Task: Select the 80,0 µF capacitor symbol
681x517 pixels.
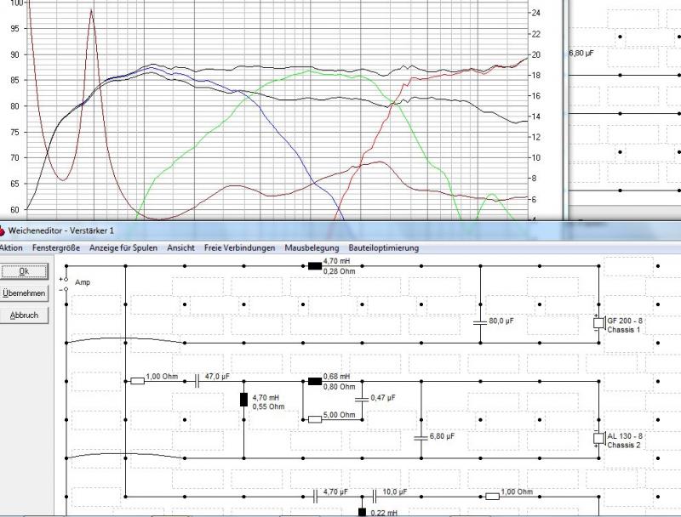Action: pyautogui.click(x=480, y=323)
